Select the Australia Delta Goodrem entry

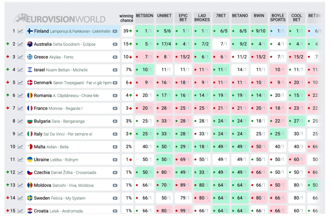tap(73, 44)
